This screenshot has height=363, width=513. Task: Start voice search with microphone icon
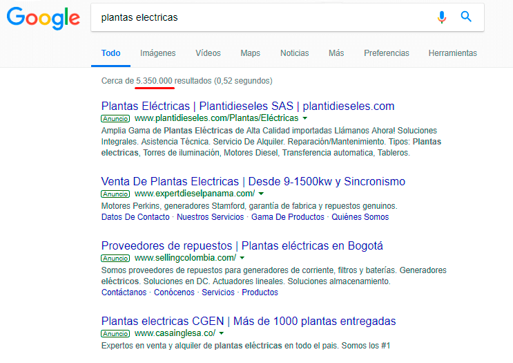(442, 17)
